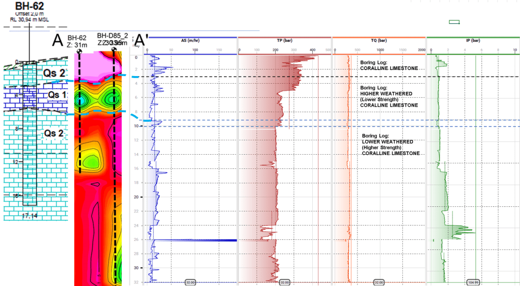Click the small green rectangle icon at top right
This screenshot has width=520, height=286.
click(x=454, y=22)
